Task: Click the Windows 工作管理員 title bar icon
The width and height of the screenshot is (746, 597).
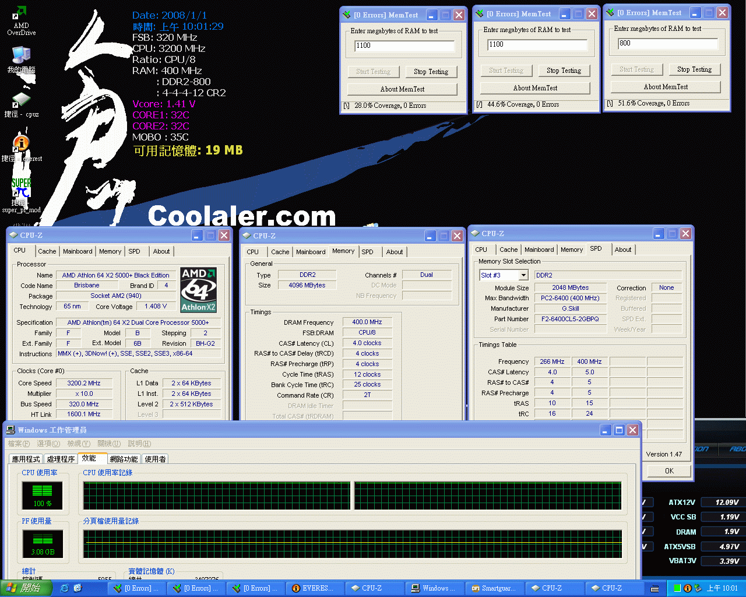Action: [x=10, y=430]
